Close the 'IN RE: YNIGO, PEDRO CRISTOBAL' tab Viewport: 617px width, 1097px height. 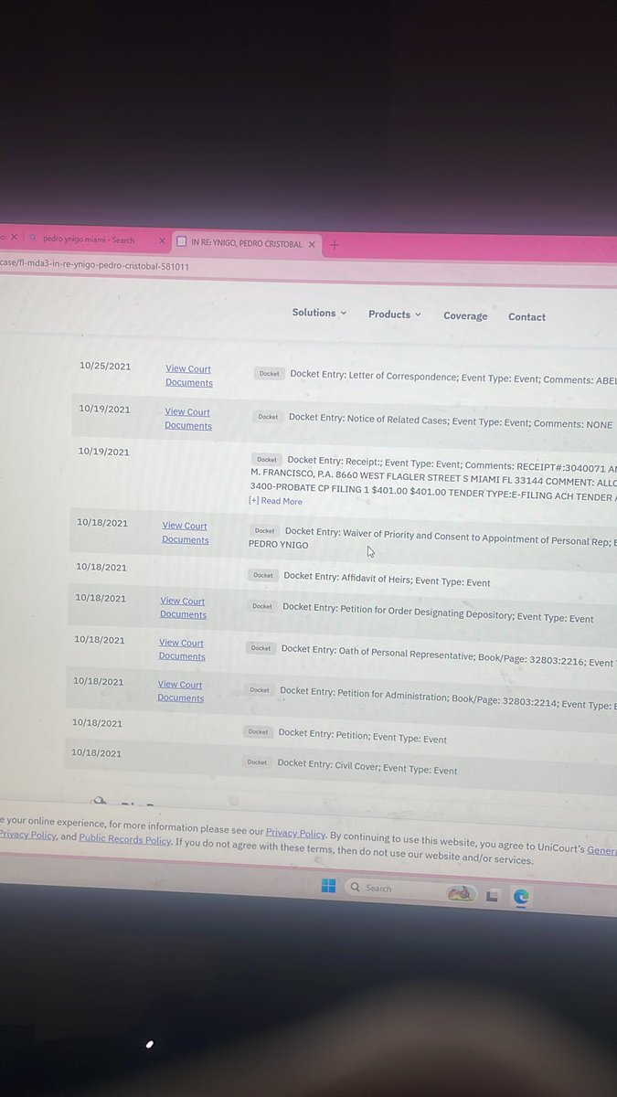312,244
